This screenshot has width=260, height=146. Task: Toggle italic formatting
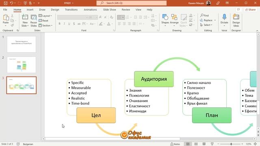(64, 24)
